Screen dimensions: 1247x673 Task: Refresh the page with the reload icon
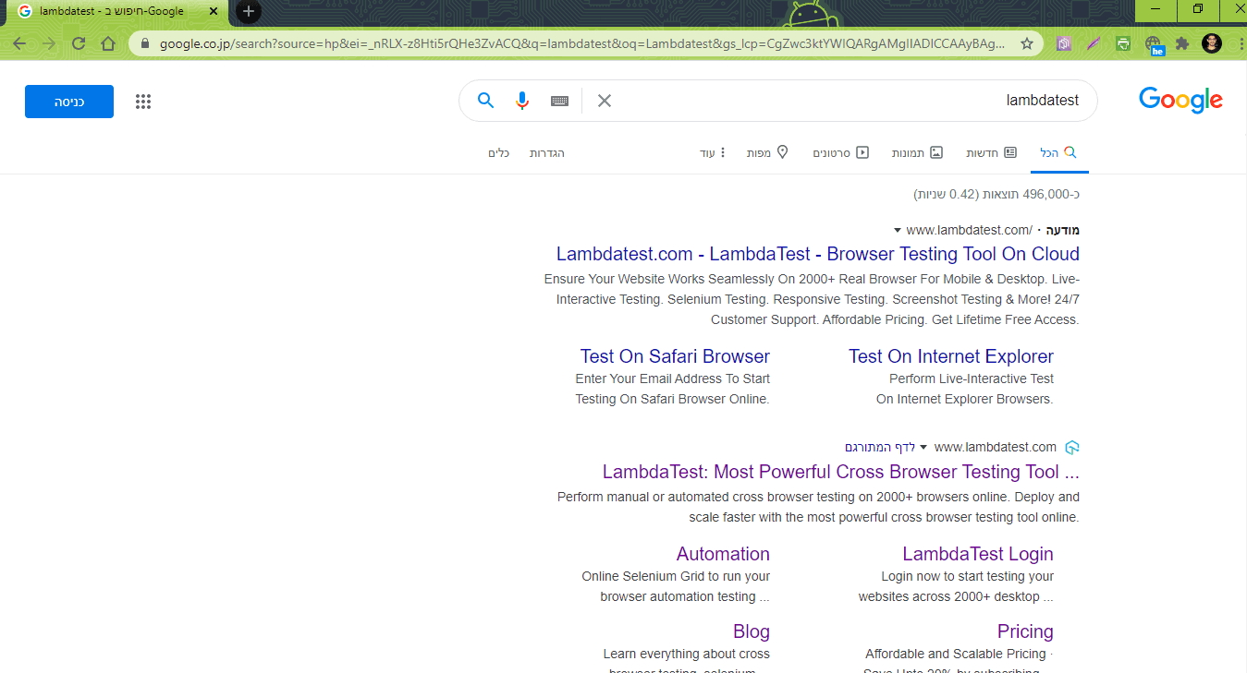click(x=78, y=42)
